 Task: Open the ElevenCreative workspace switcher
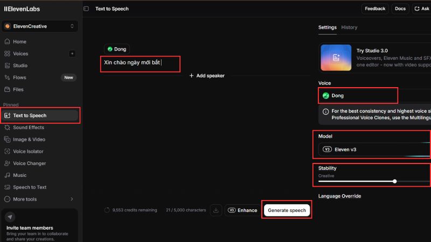pos(39,26)
